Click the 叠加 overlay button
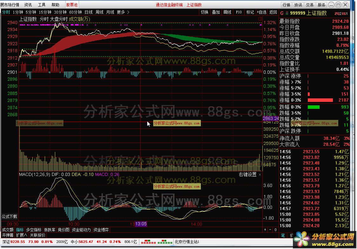This screenshot has height=249, width=357. (x=216, y=12)
